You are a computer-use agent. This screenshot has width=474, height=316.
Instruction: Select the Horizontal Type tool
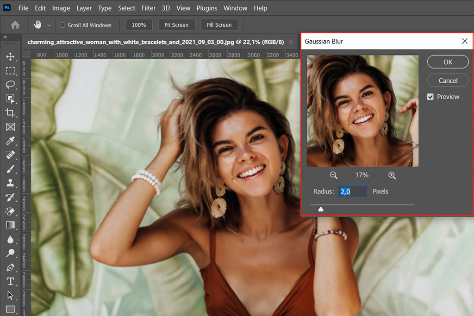(x=10, y=281)
